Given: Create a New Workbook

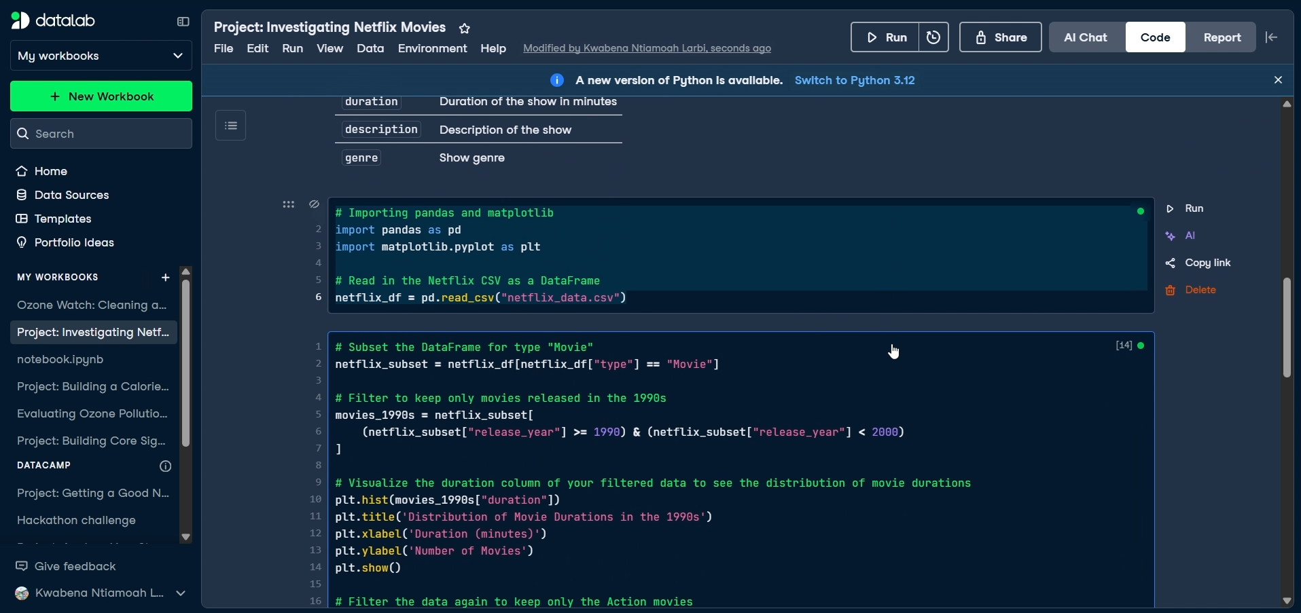Looking at the screenshot, I should tap(101, 96).
